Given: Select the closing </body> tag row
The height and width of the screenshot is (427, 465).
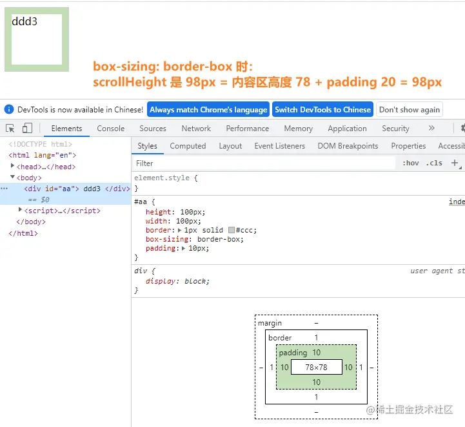Looking at the screenshot, I should 31,222.
